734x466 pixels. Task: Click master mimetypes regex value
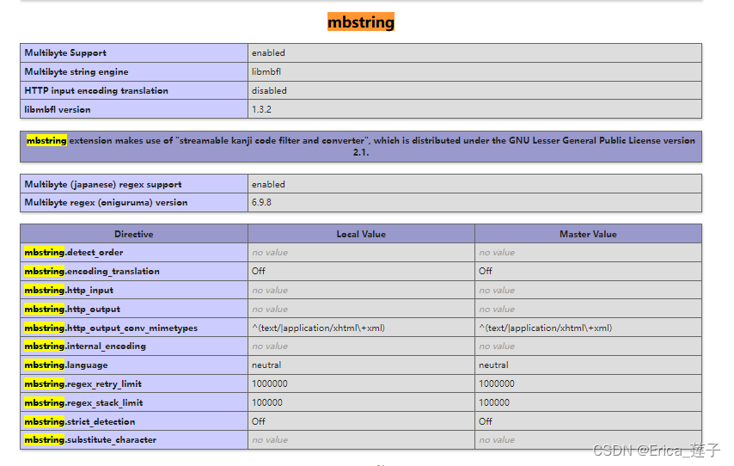tap(546, 328)
